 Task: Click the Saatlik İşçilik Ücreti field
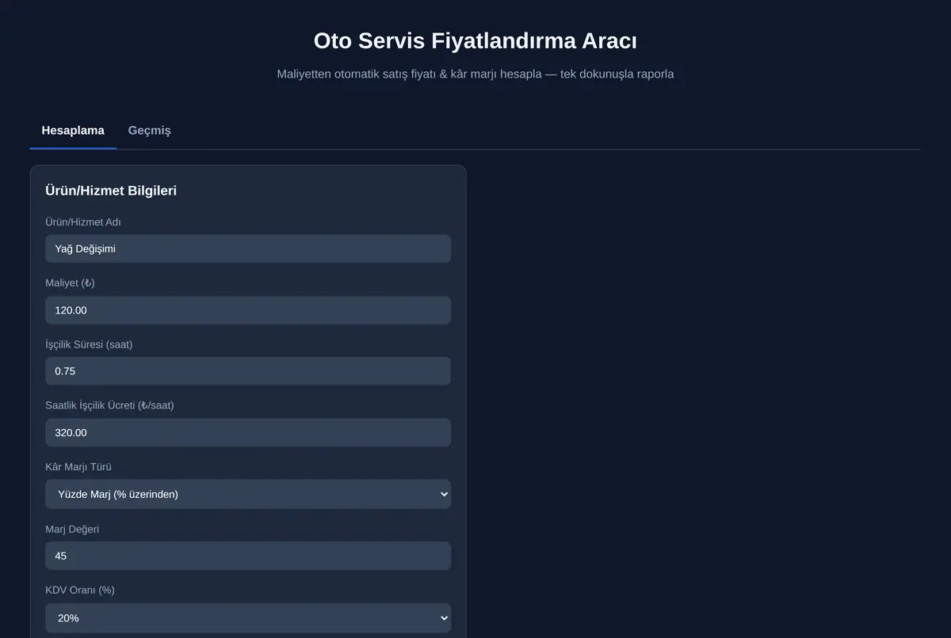point(248,433)
